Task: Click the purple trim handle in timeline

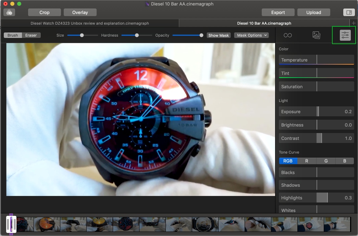Action: coord(11,224)
